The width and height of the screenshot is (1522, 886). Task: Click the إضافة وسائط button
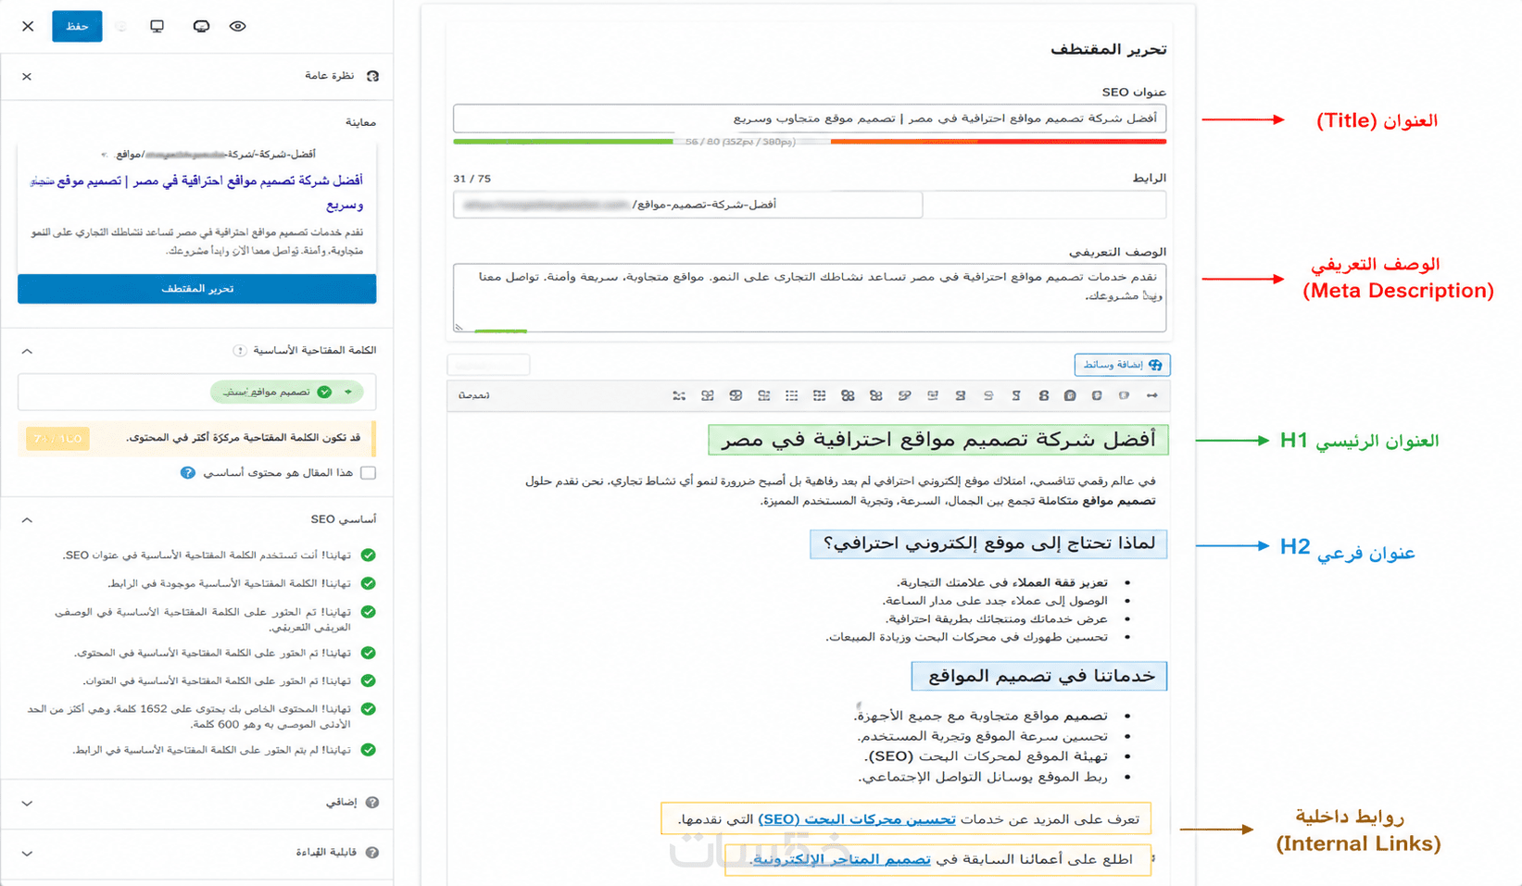1122,365
